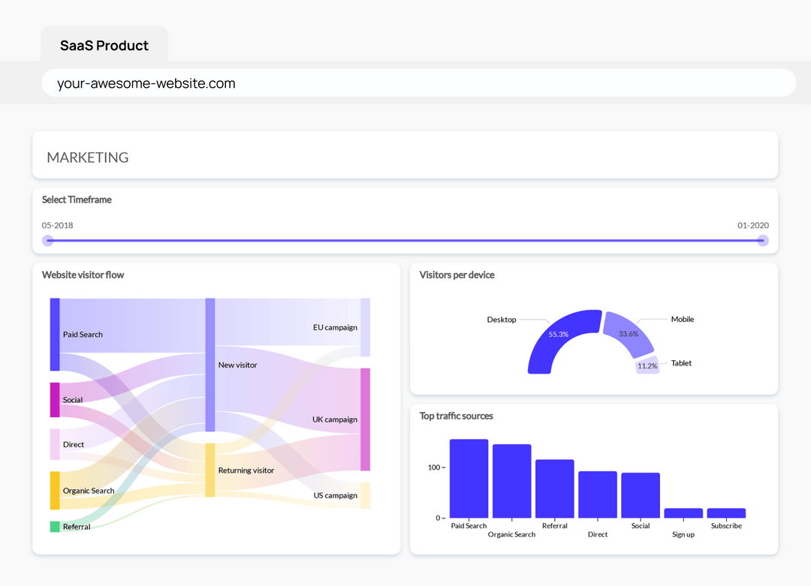Viewport: 811px width, 586px height.
Task: Open the MARKETING section header
Action: pyautogui.click(x=88, y=157)
